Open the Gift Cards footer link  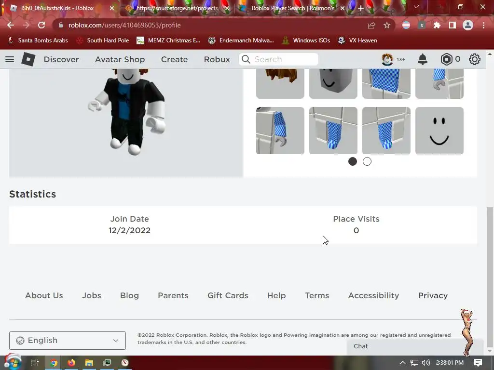pos(228,295)
